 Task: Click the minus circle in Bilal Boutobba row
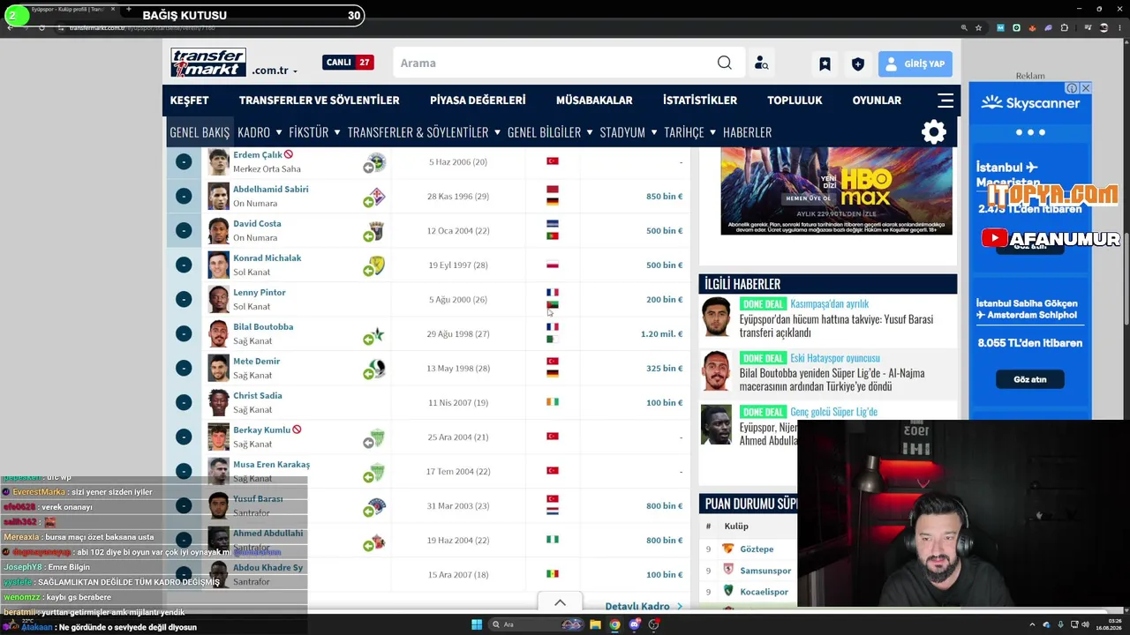point(184,333)
